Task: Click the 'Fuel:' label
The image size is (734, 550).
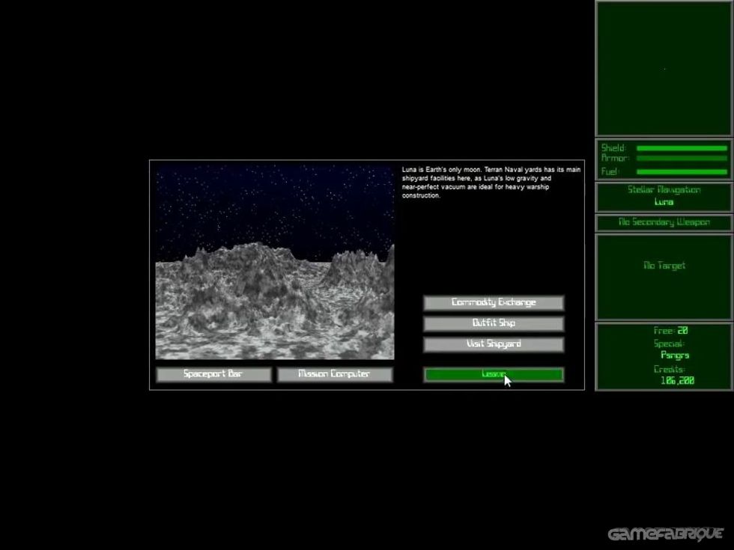Action: (610, 171)
